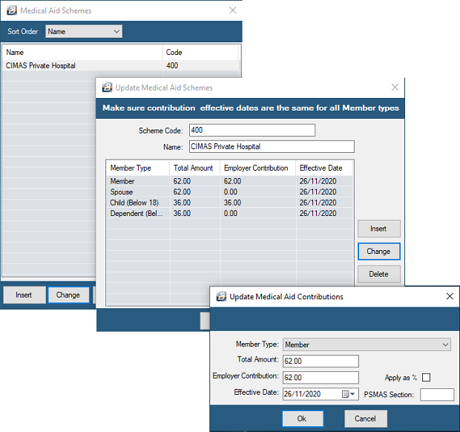Focus the Total Amount input field

pos(321,361)
